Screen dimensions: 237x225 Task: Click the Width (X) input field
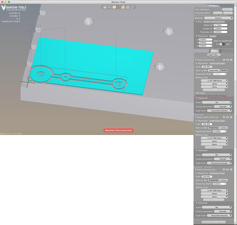coord(220,25)
